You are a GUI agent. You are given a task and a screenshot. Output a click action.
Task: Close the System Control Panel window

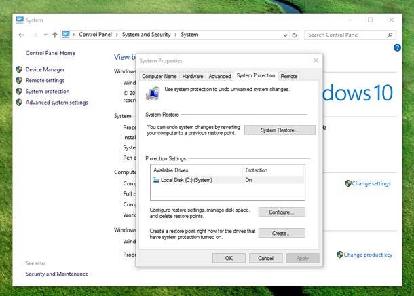pyautogui.click(x=392, y=20)
